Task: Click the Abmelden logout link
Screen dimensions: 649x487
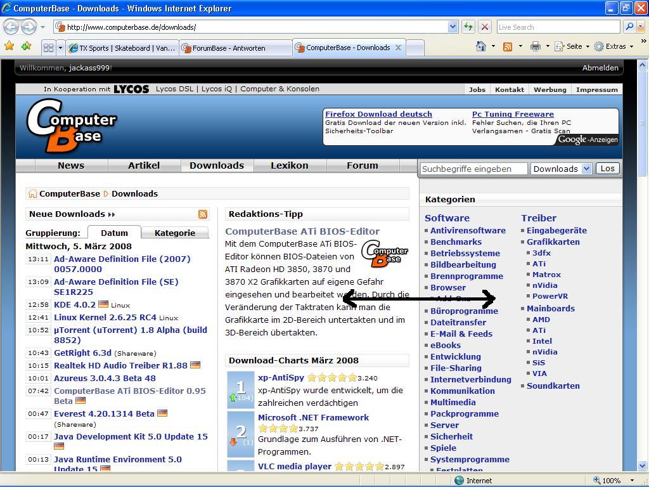Action: coord(600,68)
